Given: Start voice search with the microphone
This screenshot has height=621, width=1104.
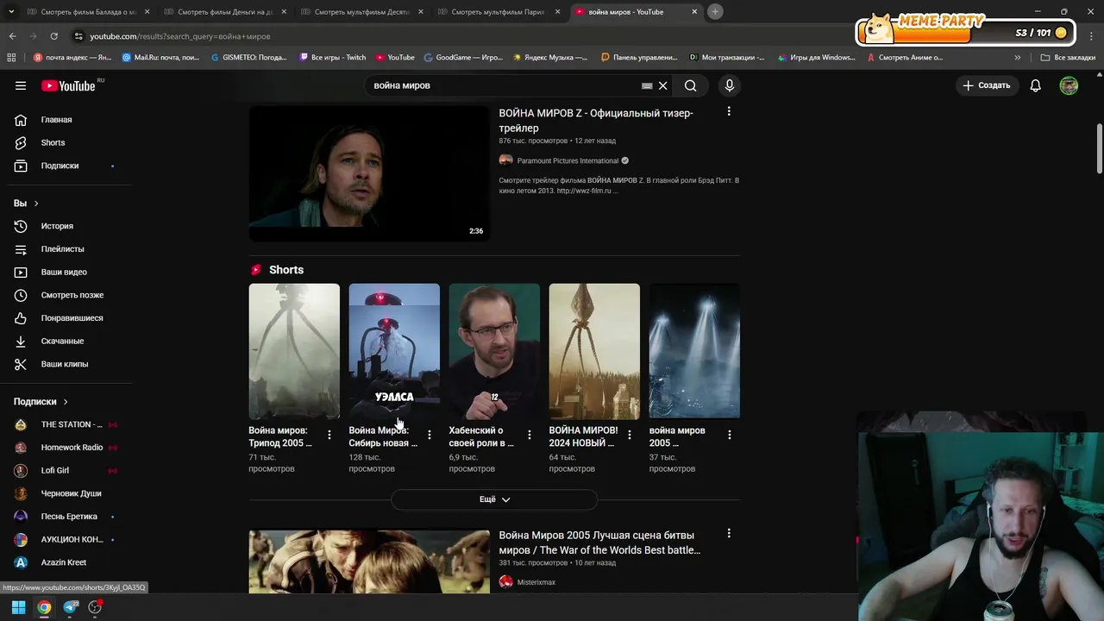Looking at the screenshot, I should 729,85.
